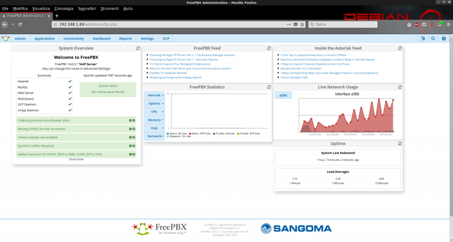The image size is (453, 242).
Task: Refresh the FreePBX Statistics panel
Action: [269, 87]
